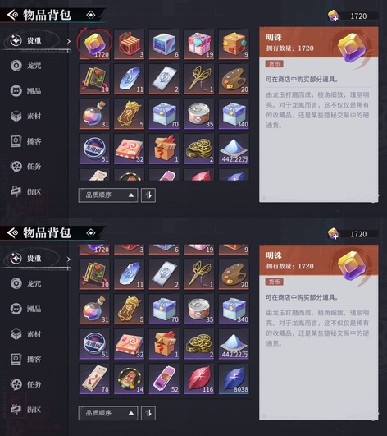The image size is (387, 436).
Task: Toggle the sort order button in the upper view
Action: pyautogui.click(x=148, y=195)
